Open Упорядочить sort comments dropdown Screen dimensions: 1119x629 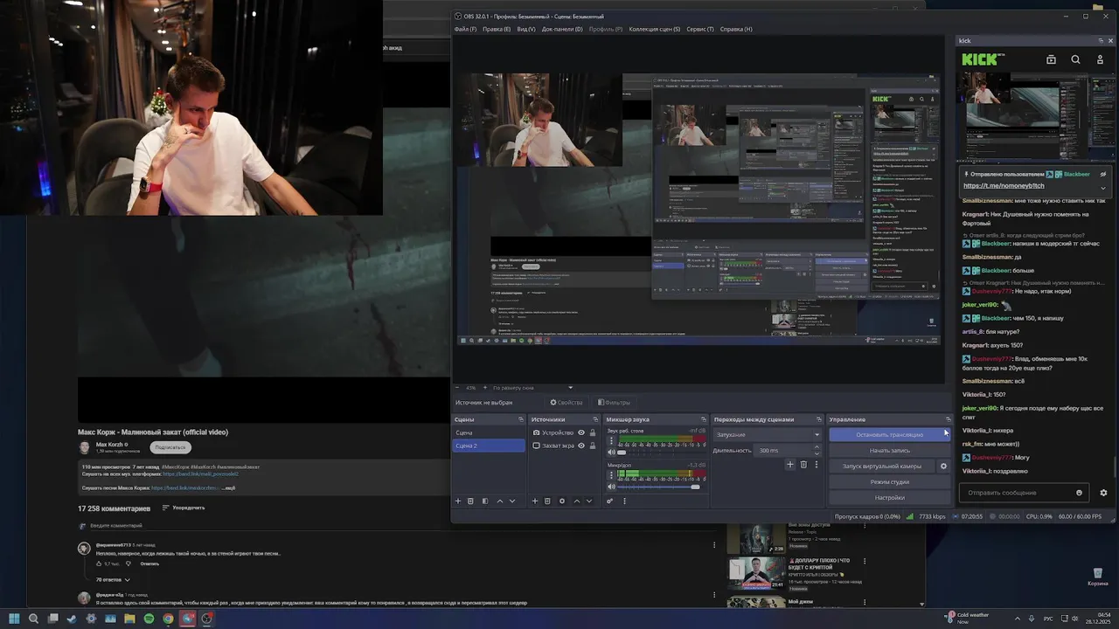coord(183,508)
